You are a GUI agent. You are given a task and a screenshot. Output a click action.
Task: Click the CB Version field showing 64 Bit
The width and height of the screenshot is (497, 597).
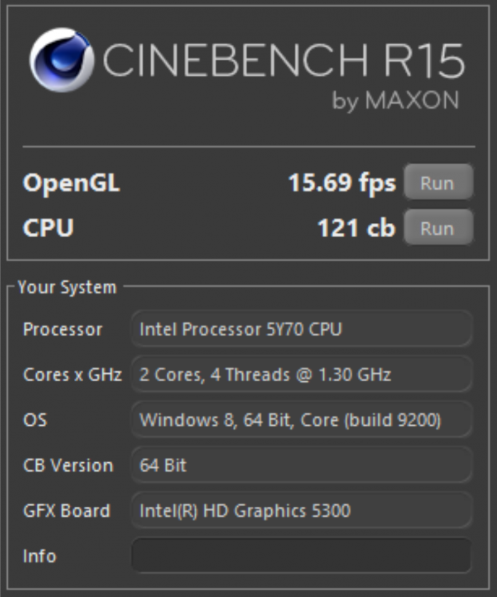(x=301, y=466)
